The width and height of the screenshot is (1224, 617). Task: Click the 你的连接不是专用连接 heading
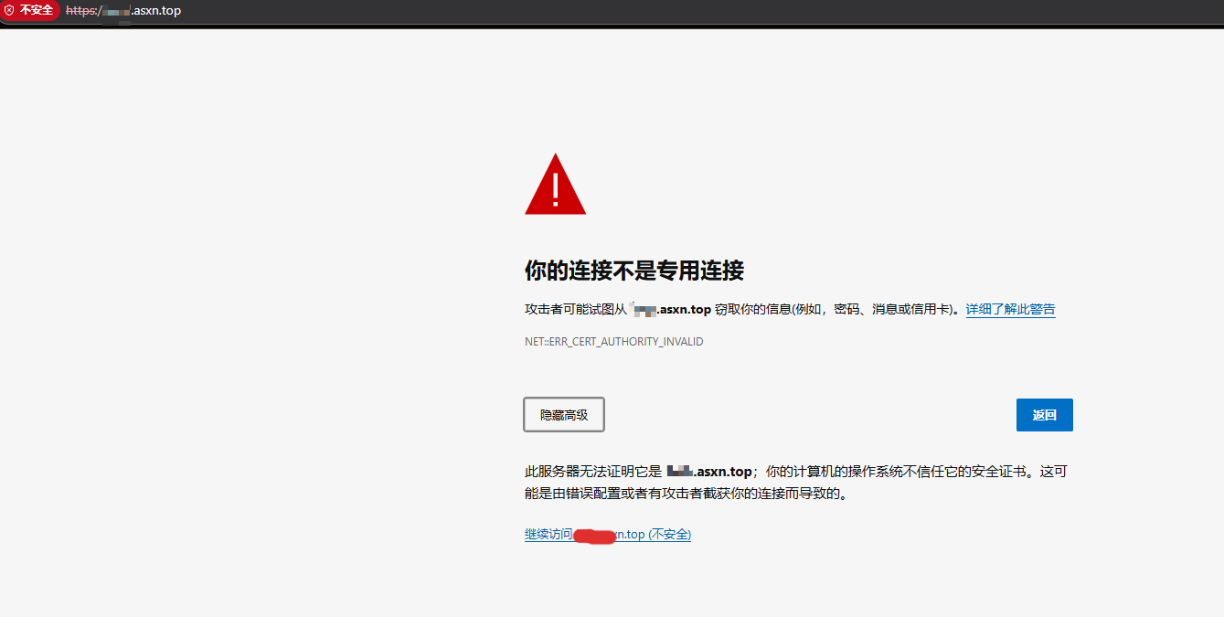[x=633, y=271]
